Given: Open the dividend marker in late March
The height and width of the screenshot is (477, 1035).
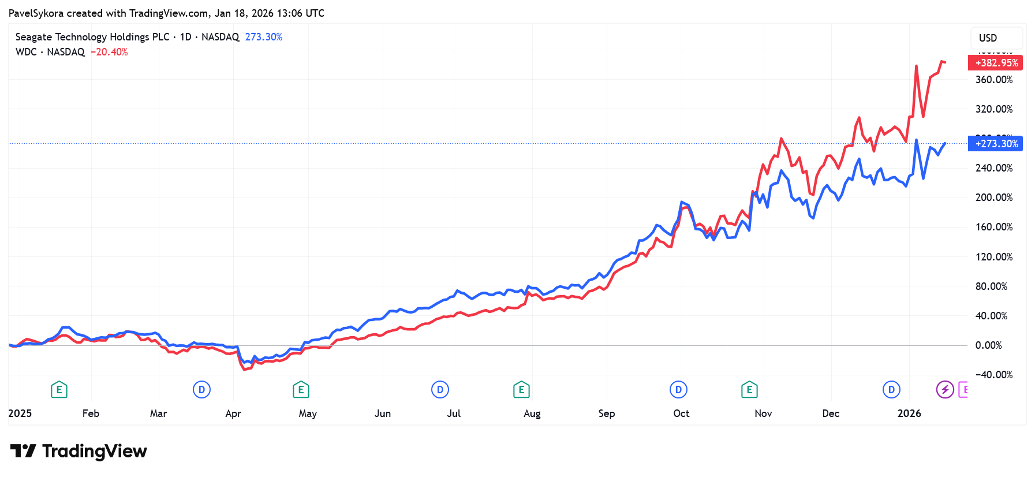Looking at the screenshot, I should pos(201,390).
